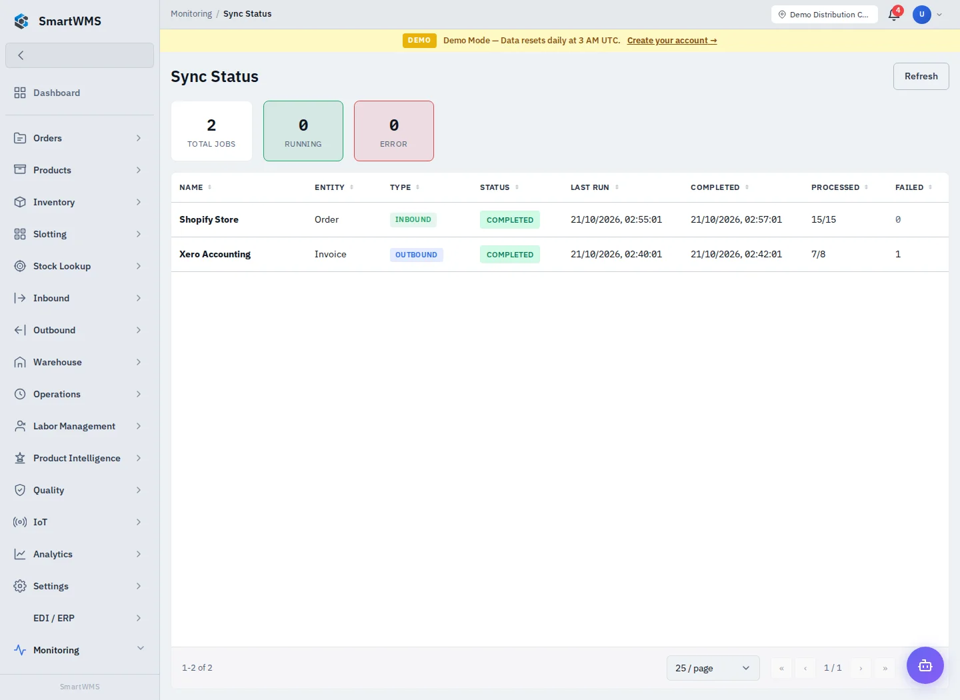
Task: Select EDI / ERP in the sidebar
Action: (x=79, y=618)
